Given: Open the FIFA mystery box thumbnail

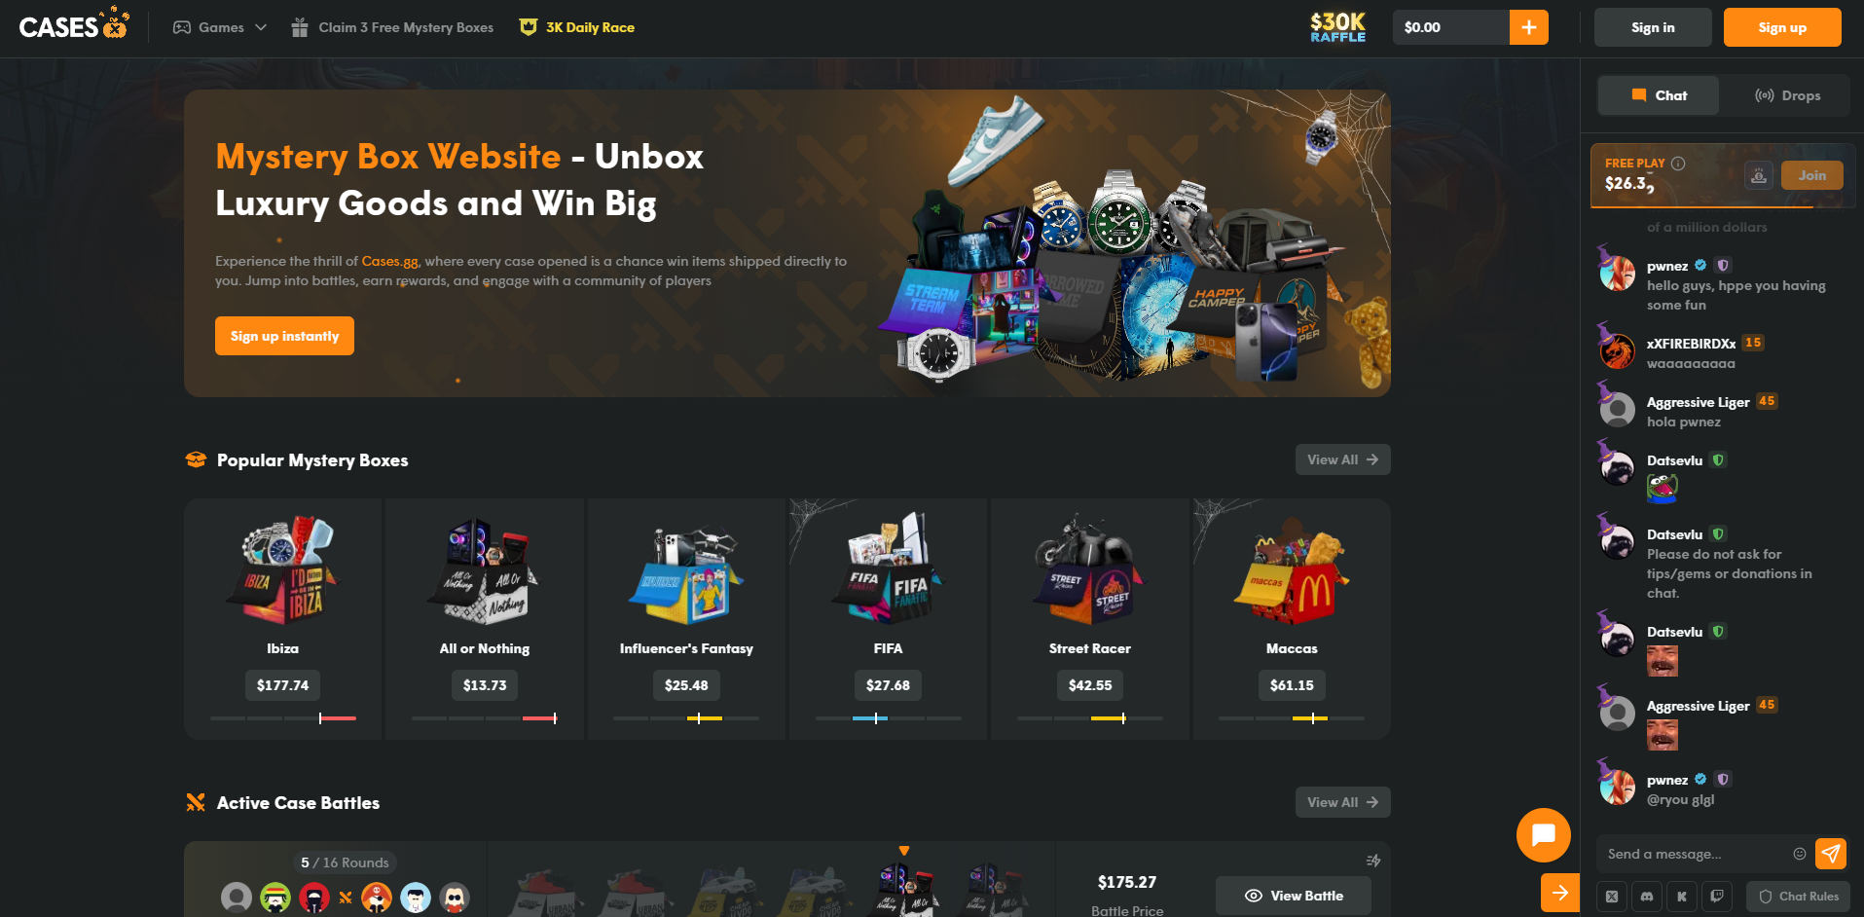Looking at the screenshot, I should click(888, 569).
